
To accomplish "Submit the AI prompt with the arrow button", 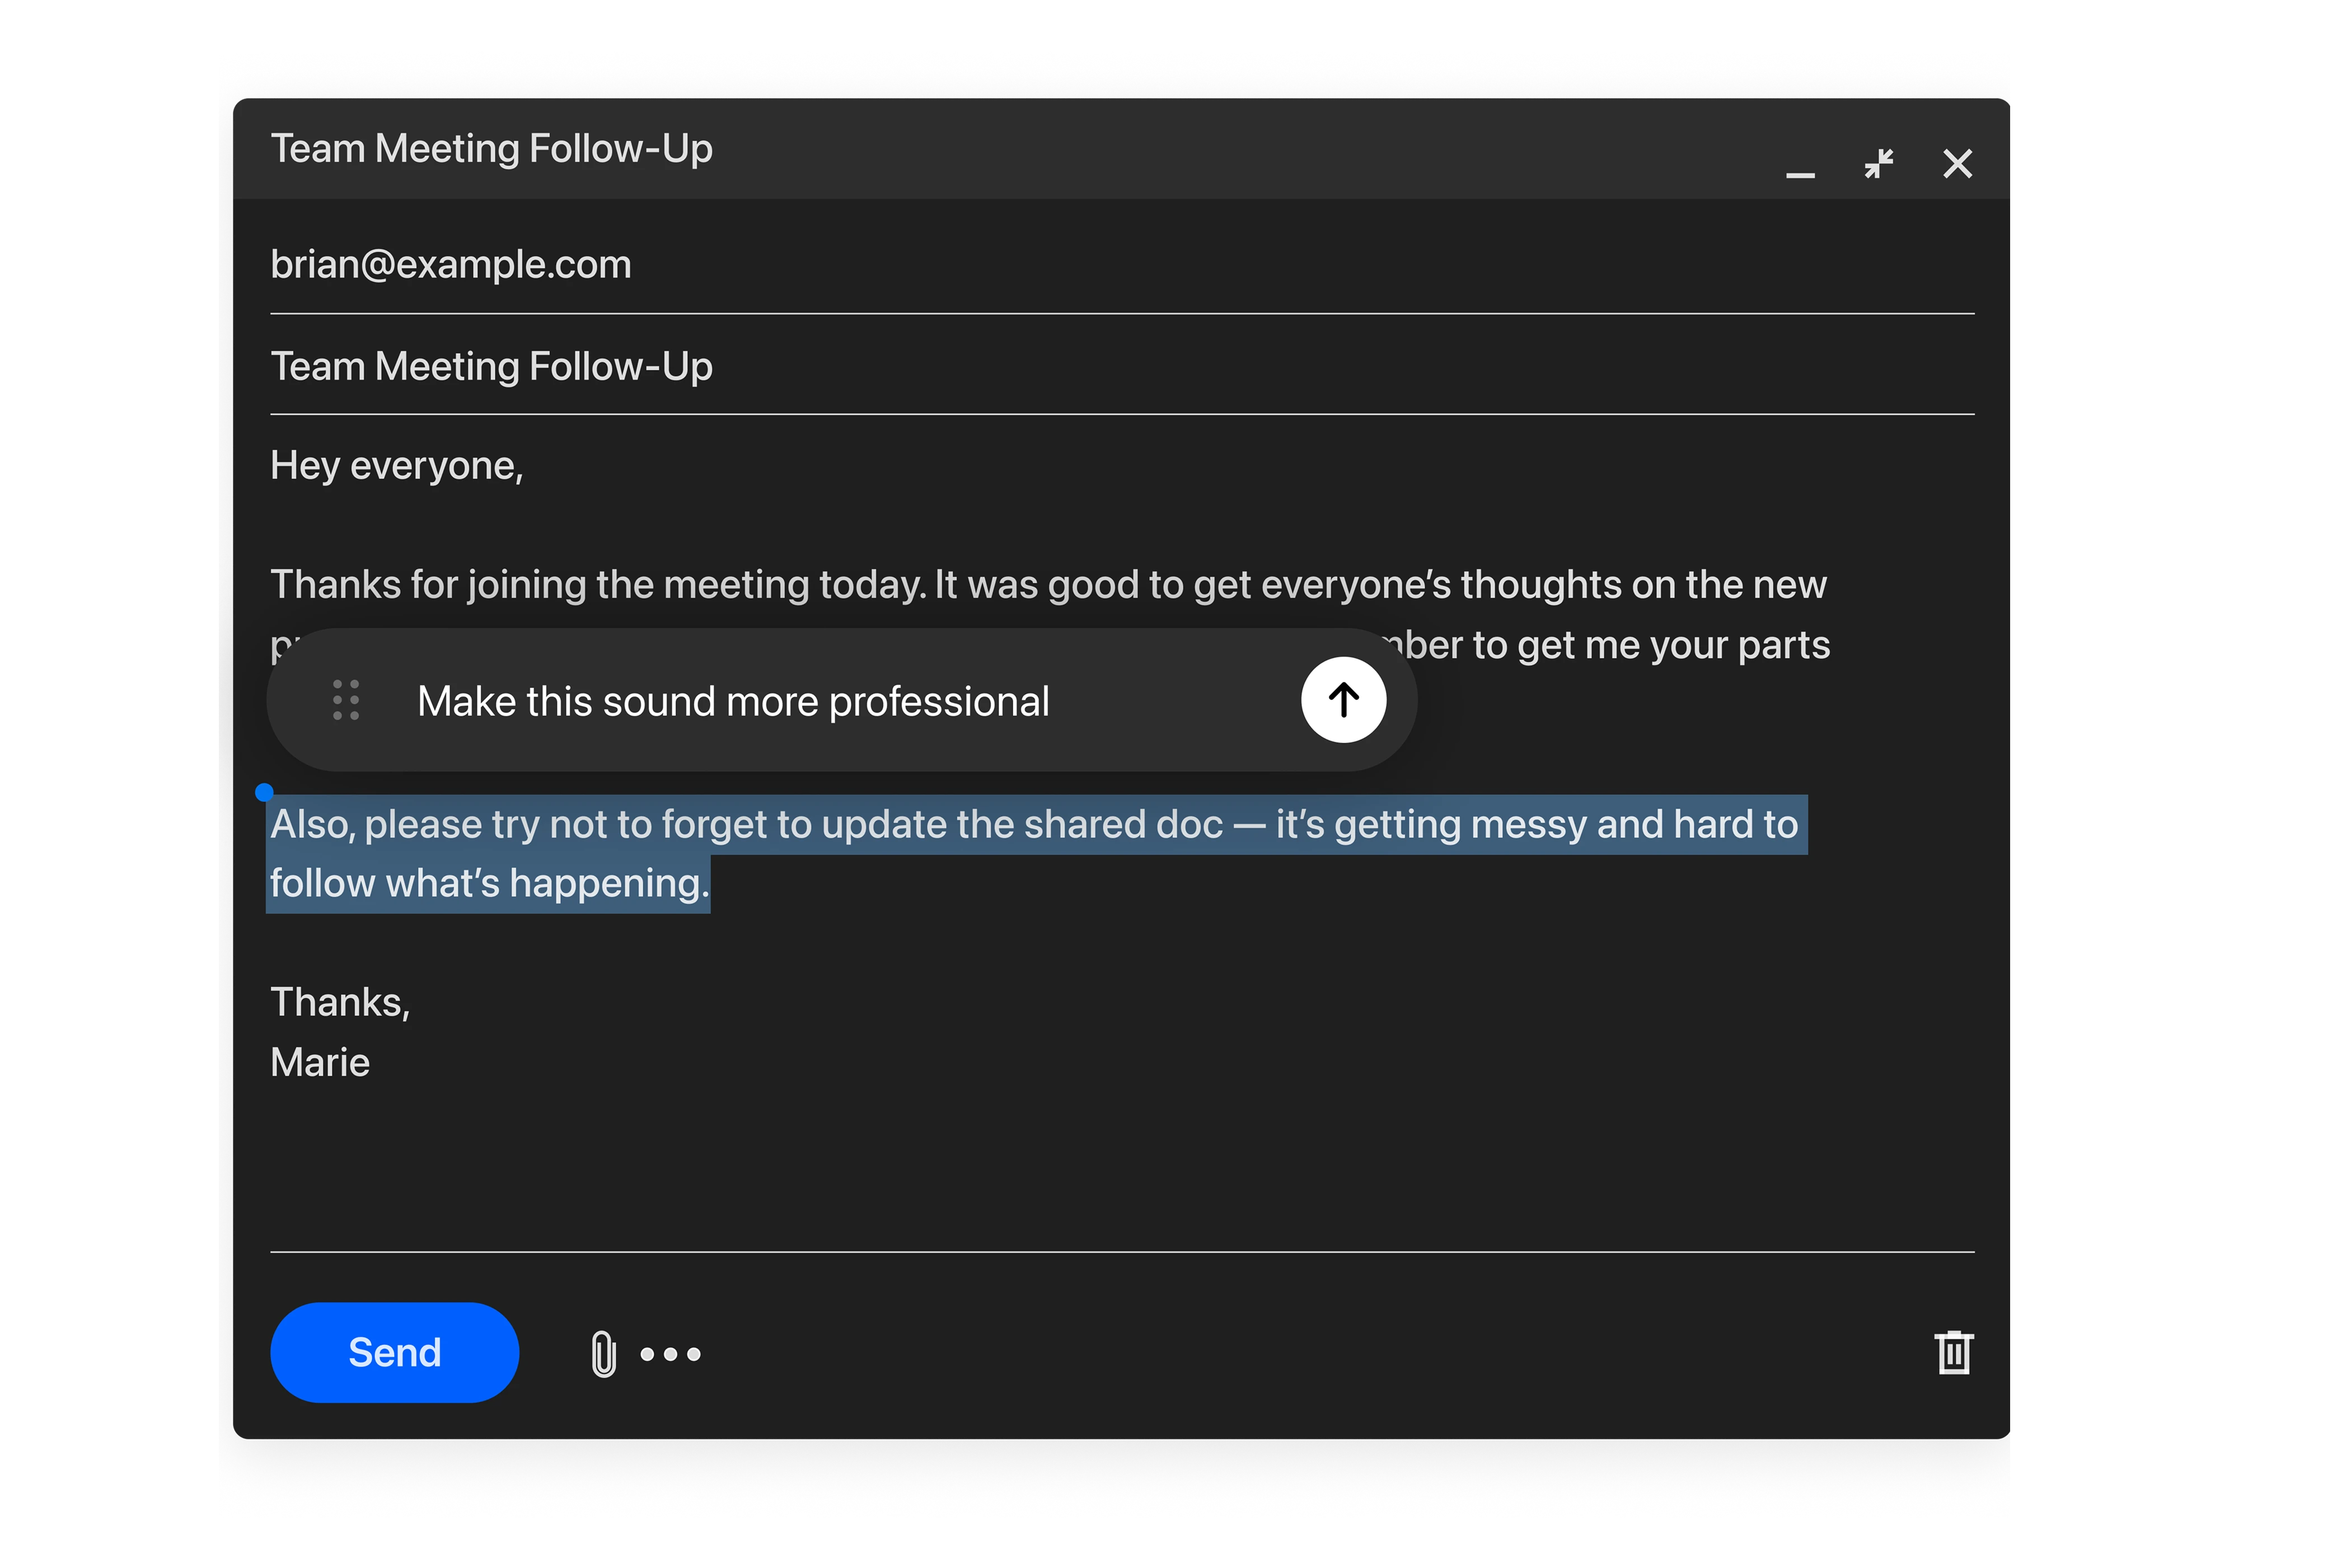I will pos(1343,700).
